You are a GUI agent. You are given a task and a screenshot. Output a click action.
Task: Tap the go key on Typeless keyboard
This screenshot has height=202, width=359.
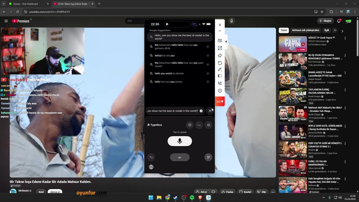point(180,157)
